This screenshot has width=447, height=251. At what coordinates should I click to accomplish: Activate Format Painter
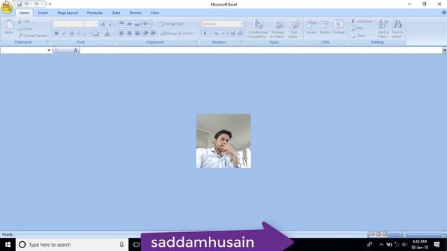click(x=33, y=36)
